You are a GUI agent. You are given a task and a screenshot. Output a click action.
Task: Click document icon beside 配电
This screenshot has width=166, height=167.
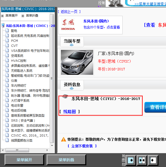pos(7,30)
